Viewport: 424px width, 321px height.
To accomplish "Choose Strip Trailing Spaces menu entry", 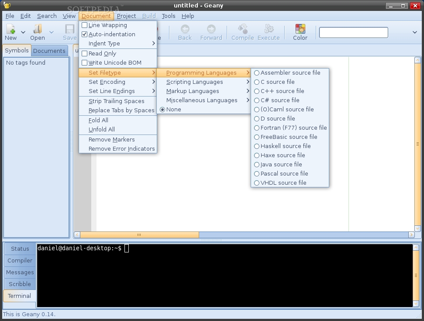I will point(118,101).
